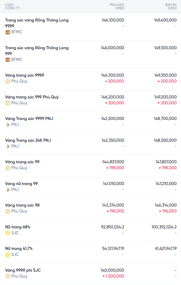This screenshot has height=285, width=181.
Task: Click PNJ logo under Vàng Trang sức 9999 PNJ
Action: [7, 125]
